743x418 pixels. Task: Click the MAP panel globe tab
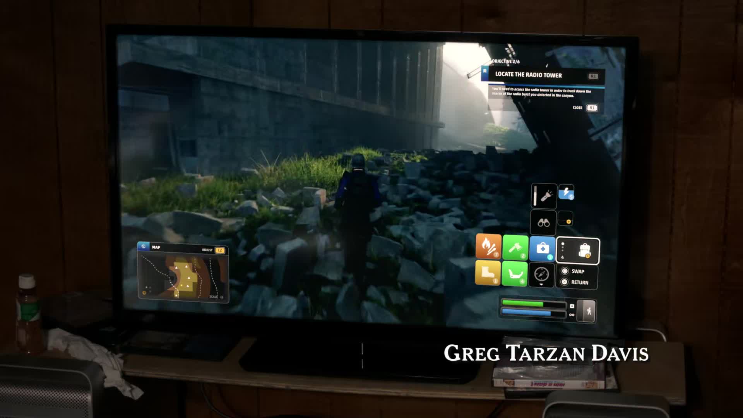[x=144, y=247]
